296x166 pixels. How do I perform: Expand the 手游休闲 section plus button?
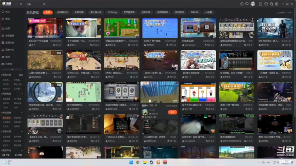click(x=22, y=132)
